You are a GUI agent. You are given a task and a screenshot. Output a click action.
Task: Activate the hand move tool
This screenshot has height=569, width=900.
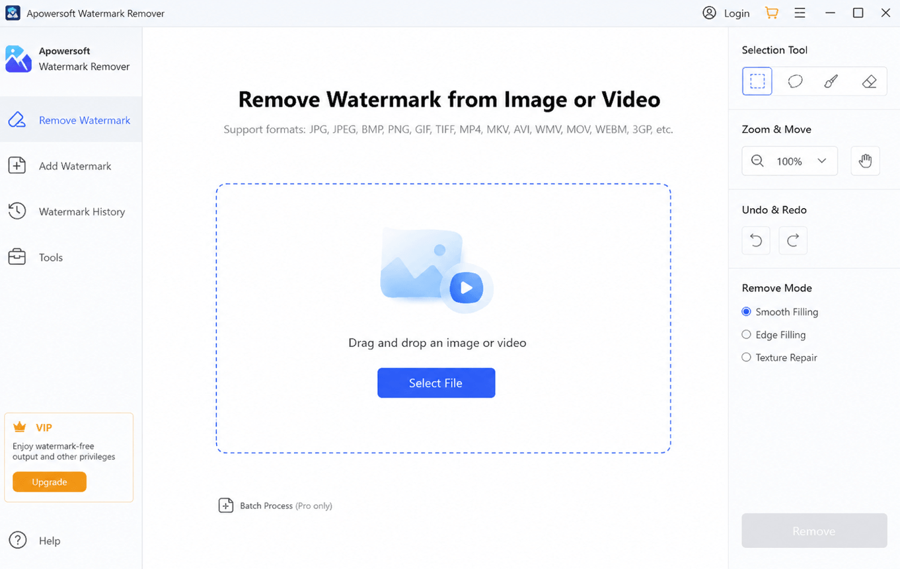865,161
